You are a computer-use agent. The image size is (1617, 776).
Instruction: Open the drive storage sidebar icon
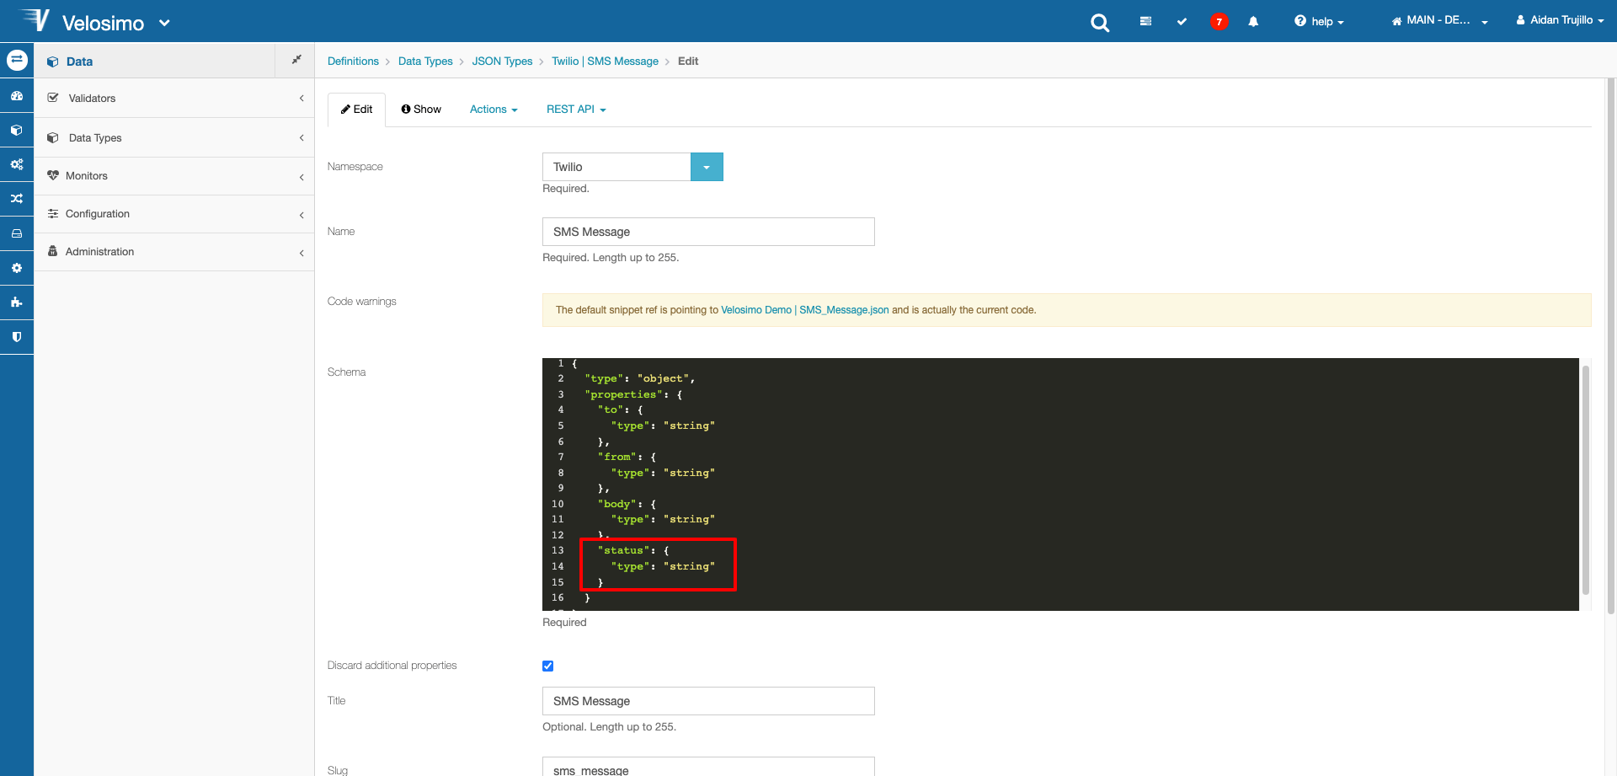17,233
